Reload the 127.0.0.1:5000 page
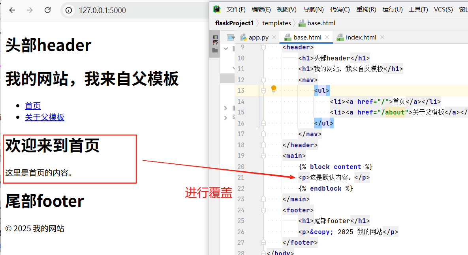 point(47,10)
